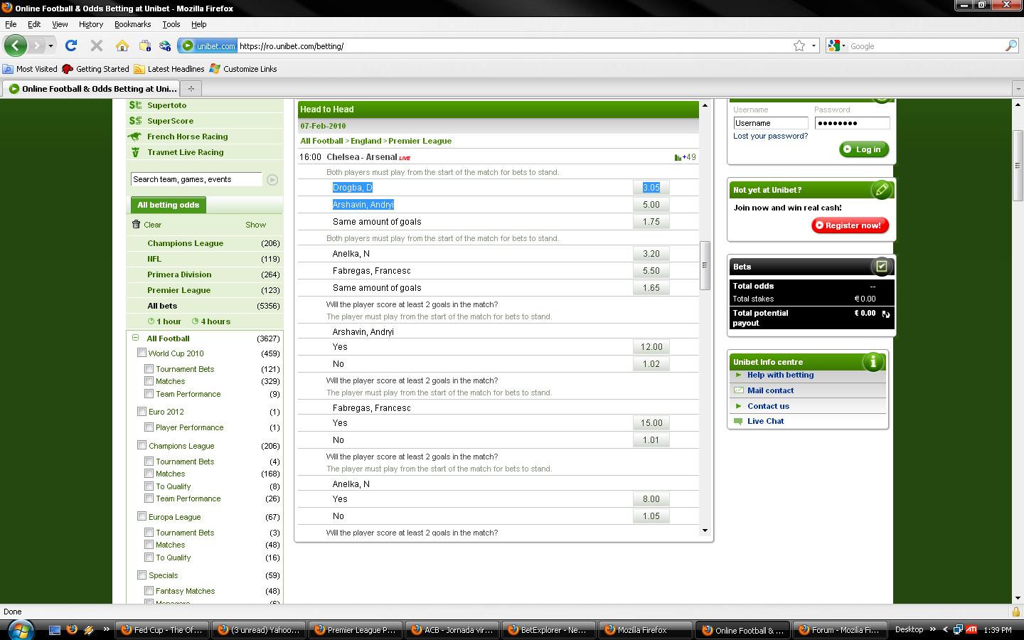
Task: Check Team Performance under World Cup 2010
Action: [x=149, y=393]
